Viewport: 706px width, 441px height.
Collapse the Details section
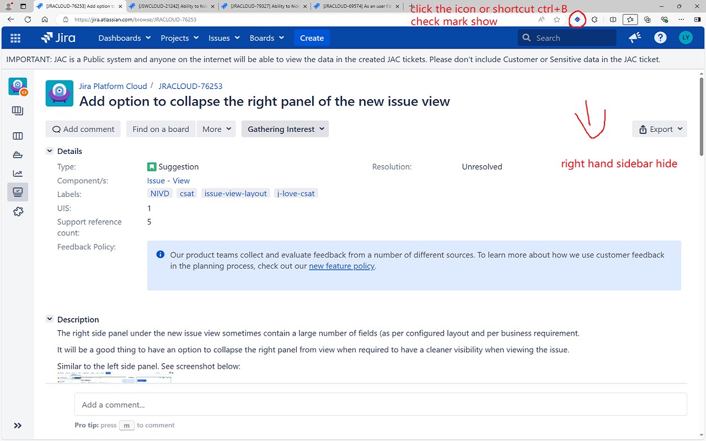point(50,151)
